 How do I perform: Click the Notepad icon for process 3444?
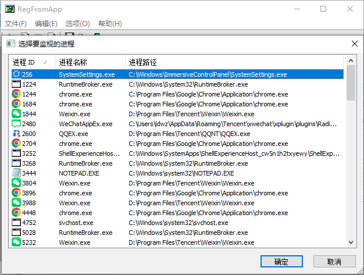tap(16, 173)
